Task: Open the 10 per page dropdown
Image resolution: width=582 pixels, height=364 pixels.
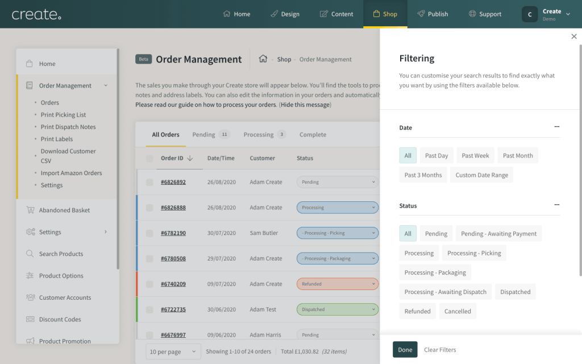Action: coord(173,351)
